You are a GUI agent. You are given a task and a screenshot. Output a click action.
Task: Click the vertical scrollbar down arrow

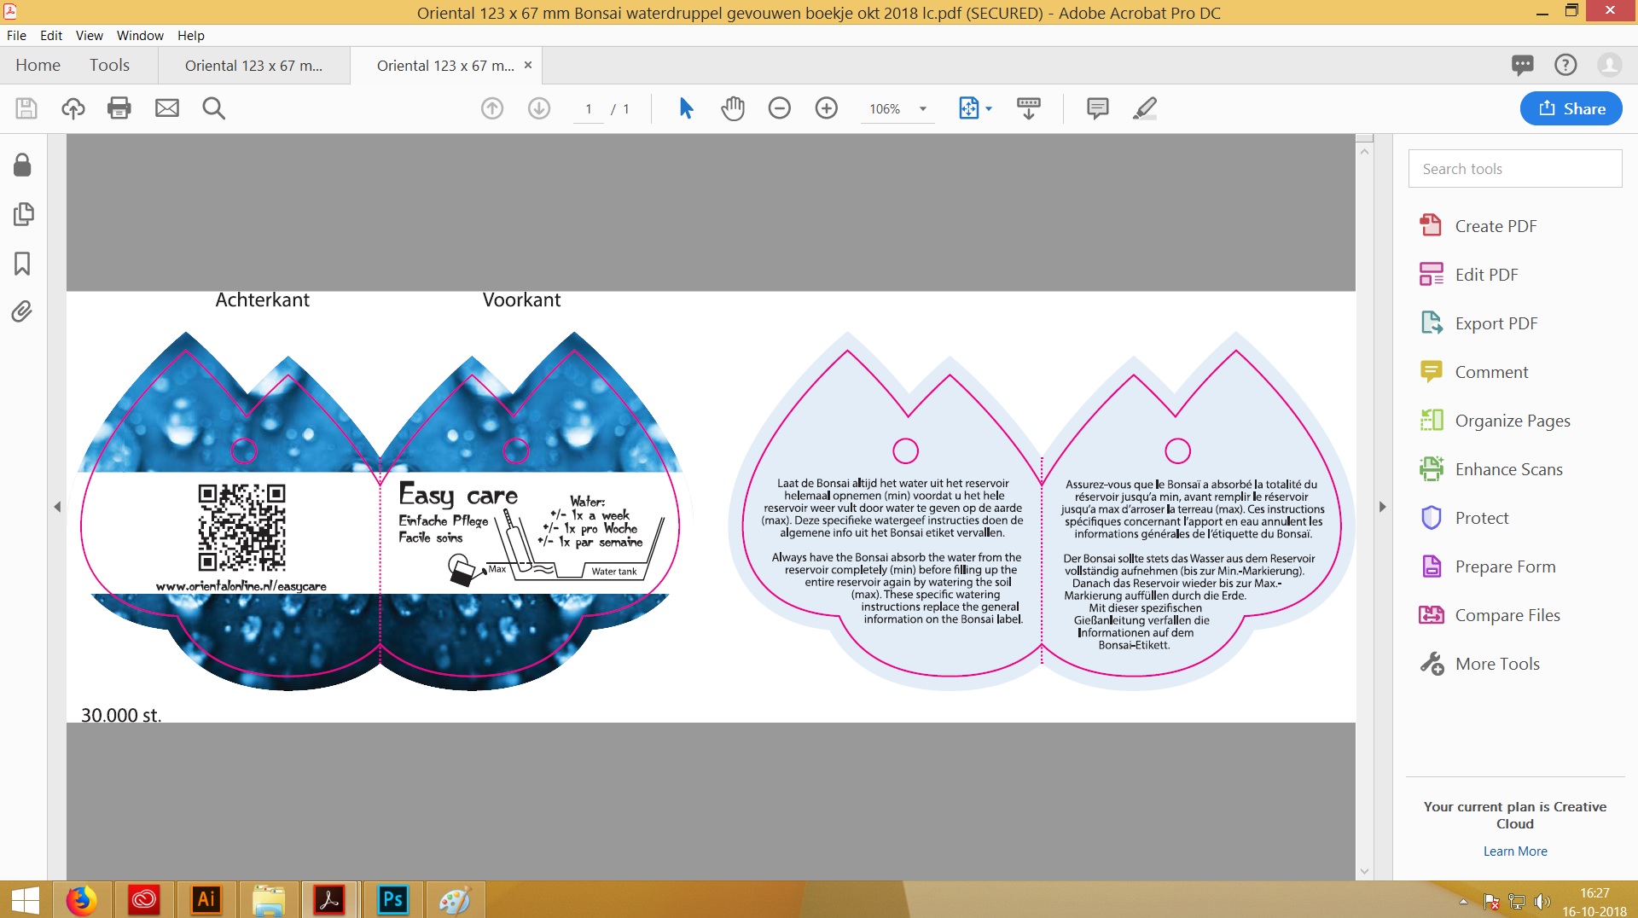tap(1364, 871)
